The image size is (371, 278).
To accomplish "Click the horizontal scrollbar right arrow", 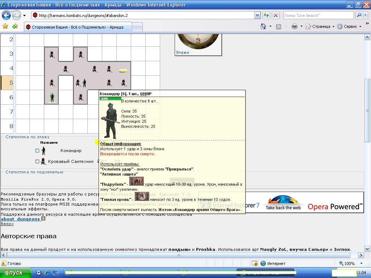I will (x=361, y=255).
